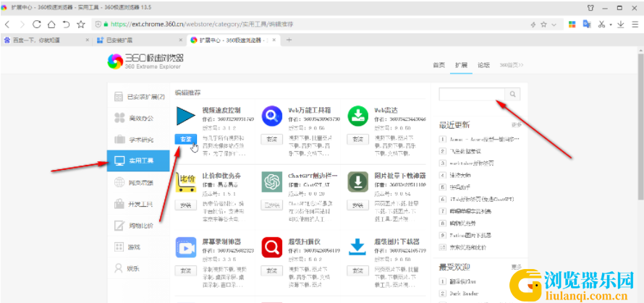Screen dimensions: 644x303
Task: Select the 实用工具 category
Action: click(138, 161)
